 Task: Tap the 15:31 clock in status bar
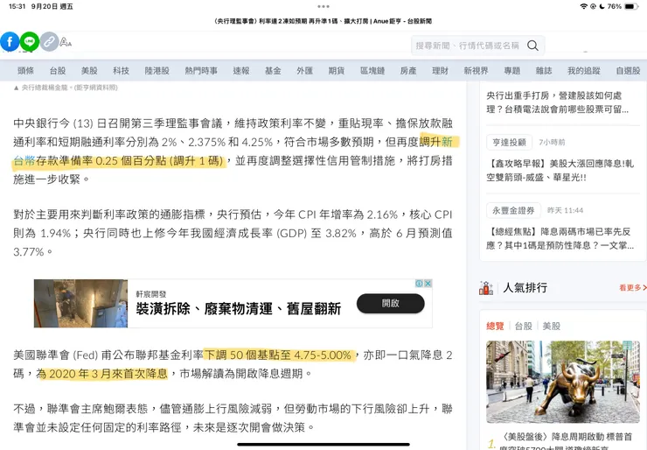coord(17,6)
